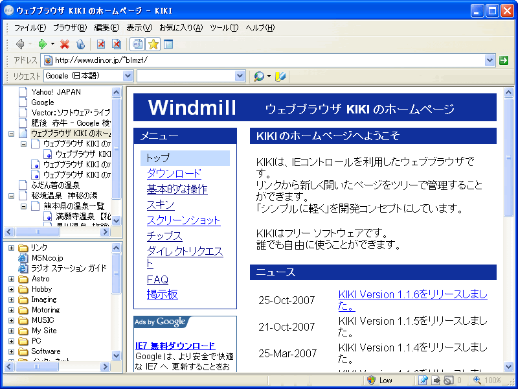518x389 pixels.
Task: Open the address bar URL history dropdown
Action: [x=490, y=60]
